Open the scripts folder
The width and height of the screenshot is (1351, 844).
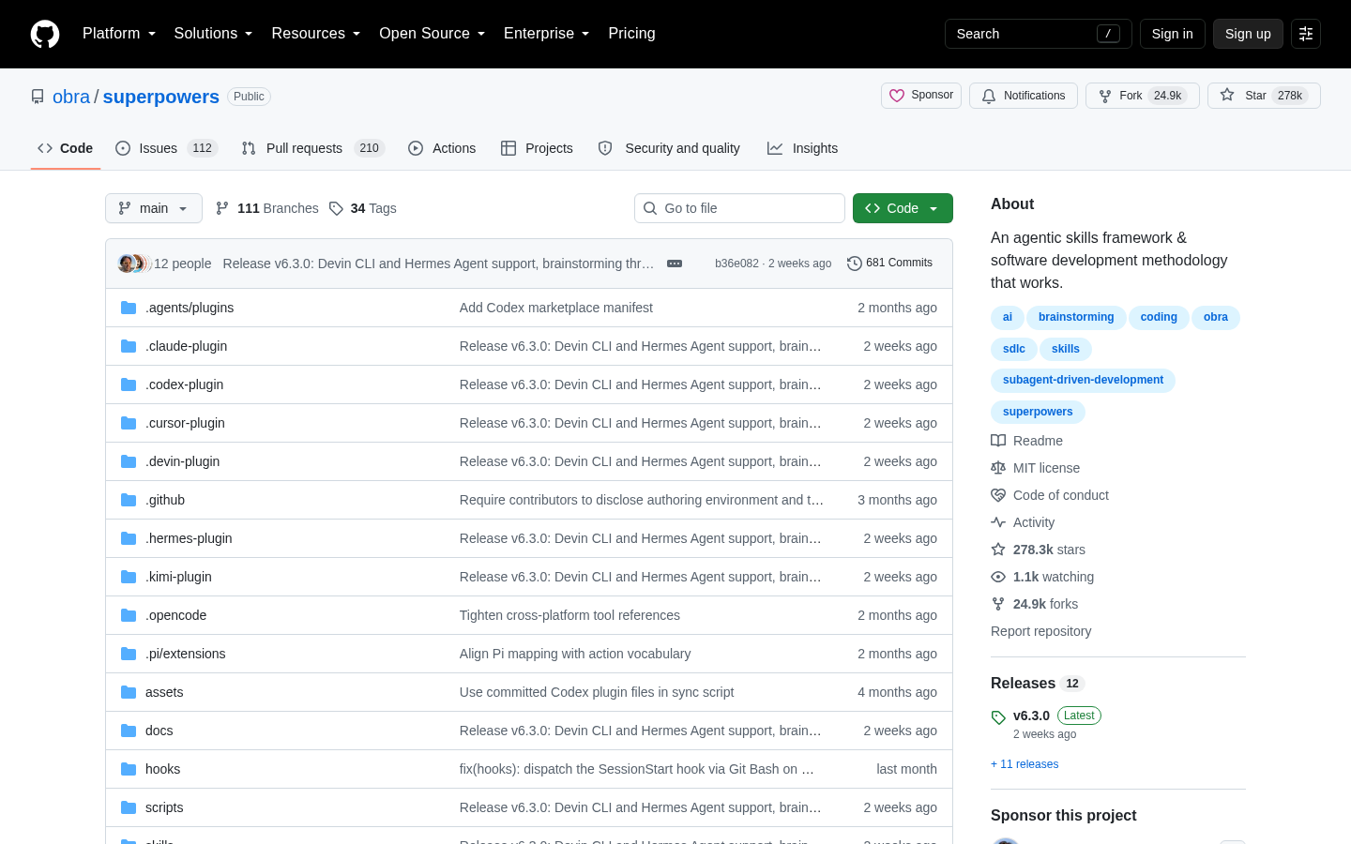pos(164,807)
